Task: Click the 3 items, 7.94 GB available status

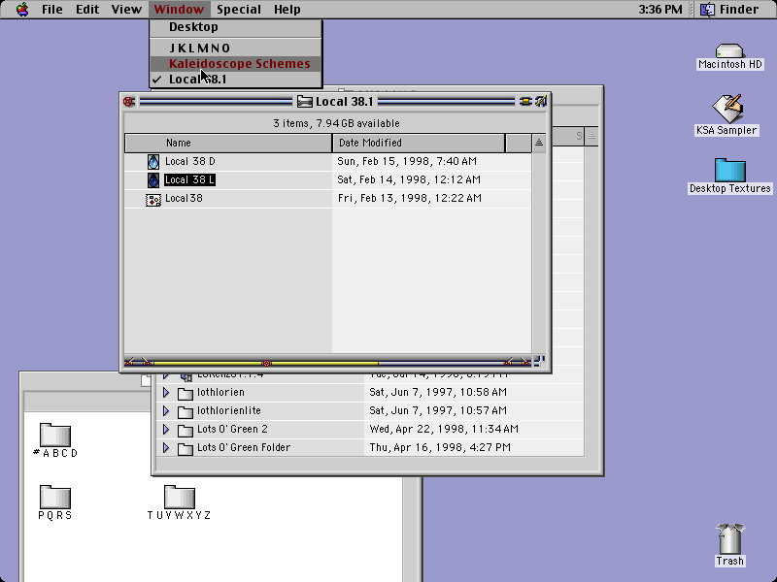Action: pos(336,123)
